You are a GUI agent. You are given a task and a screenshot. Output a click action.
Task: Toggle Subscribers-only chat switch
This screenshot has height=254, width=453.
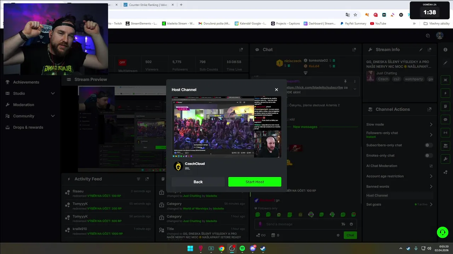pos(428,145)
